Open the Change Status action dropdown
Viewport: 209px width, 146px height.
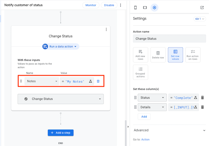point(61,99)
